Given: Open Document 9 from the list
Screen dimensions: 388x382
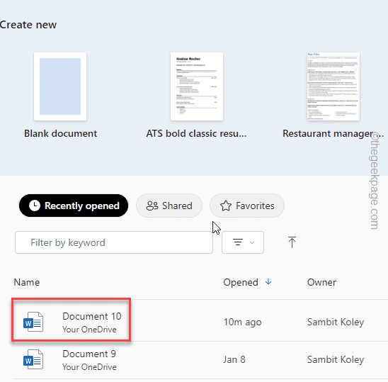Looking at the screenshot, I should pos(89,354).
